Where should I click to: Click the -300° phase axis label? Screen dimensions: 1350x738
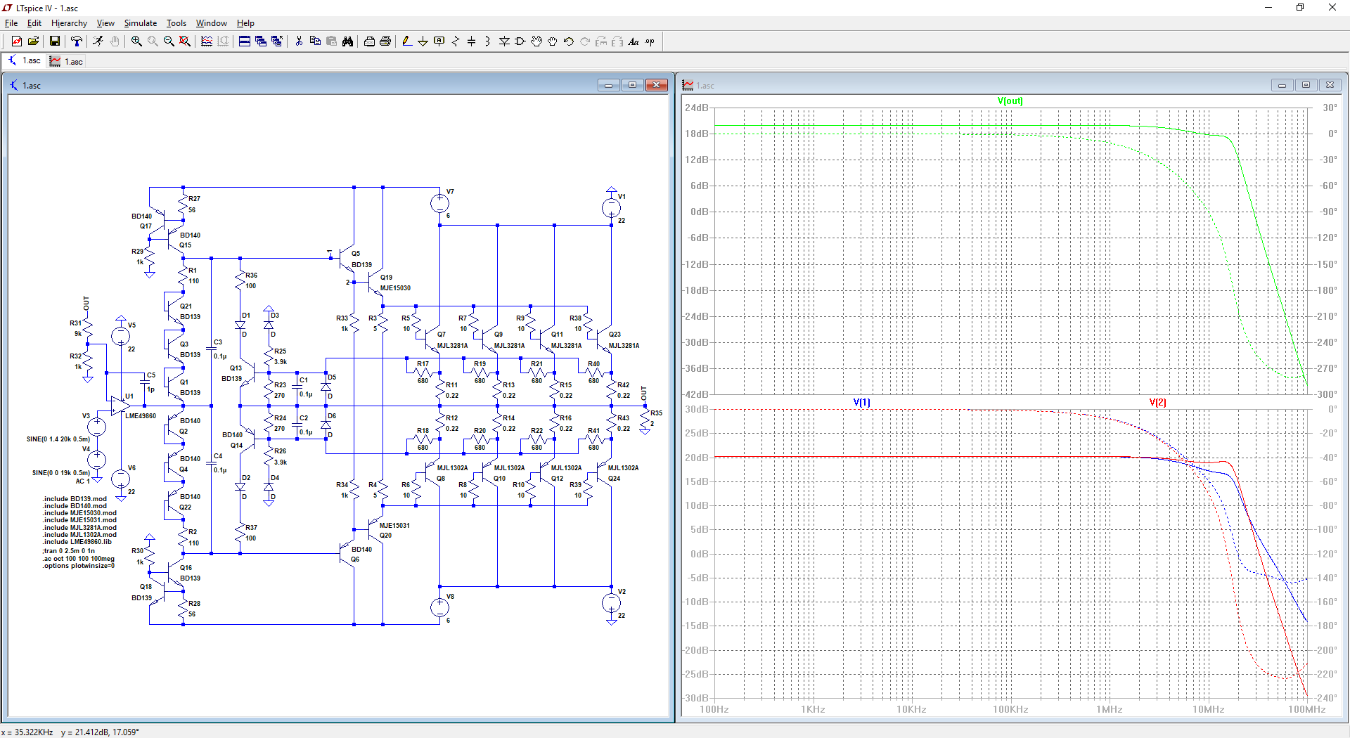pyautogui.click(x=1327, y=394)
